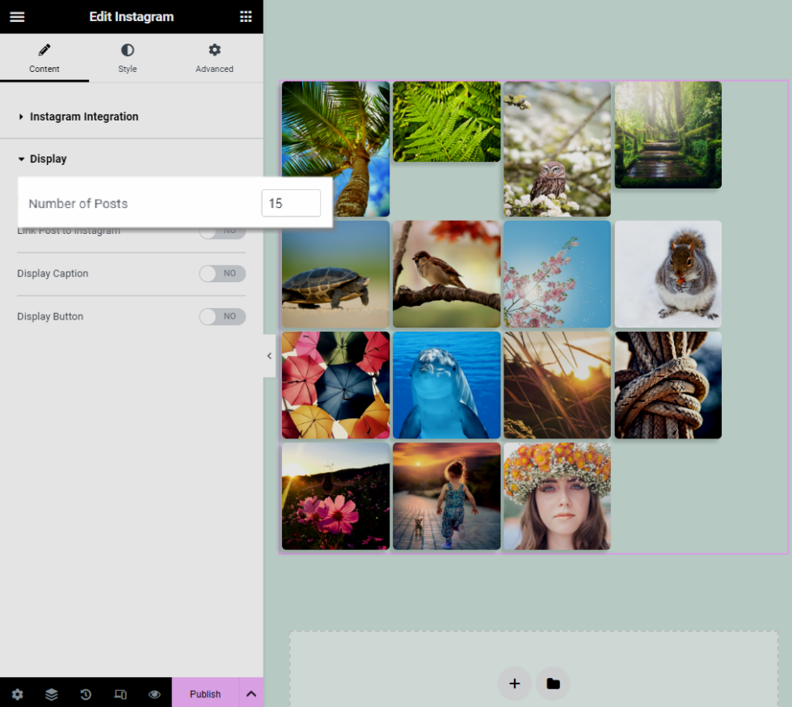Select the palm tree photo
Image resolution: width=792 pixels, height=707 pixels.
point(335,149)
